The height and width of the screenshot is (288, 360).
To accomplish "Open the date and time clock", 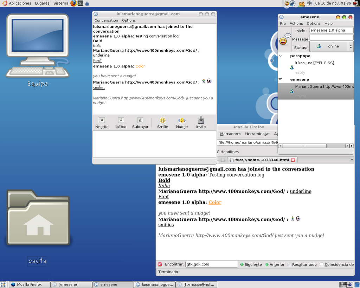I will click(x=333, y=3).
